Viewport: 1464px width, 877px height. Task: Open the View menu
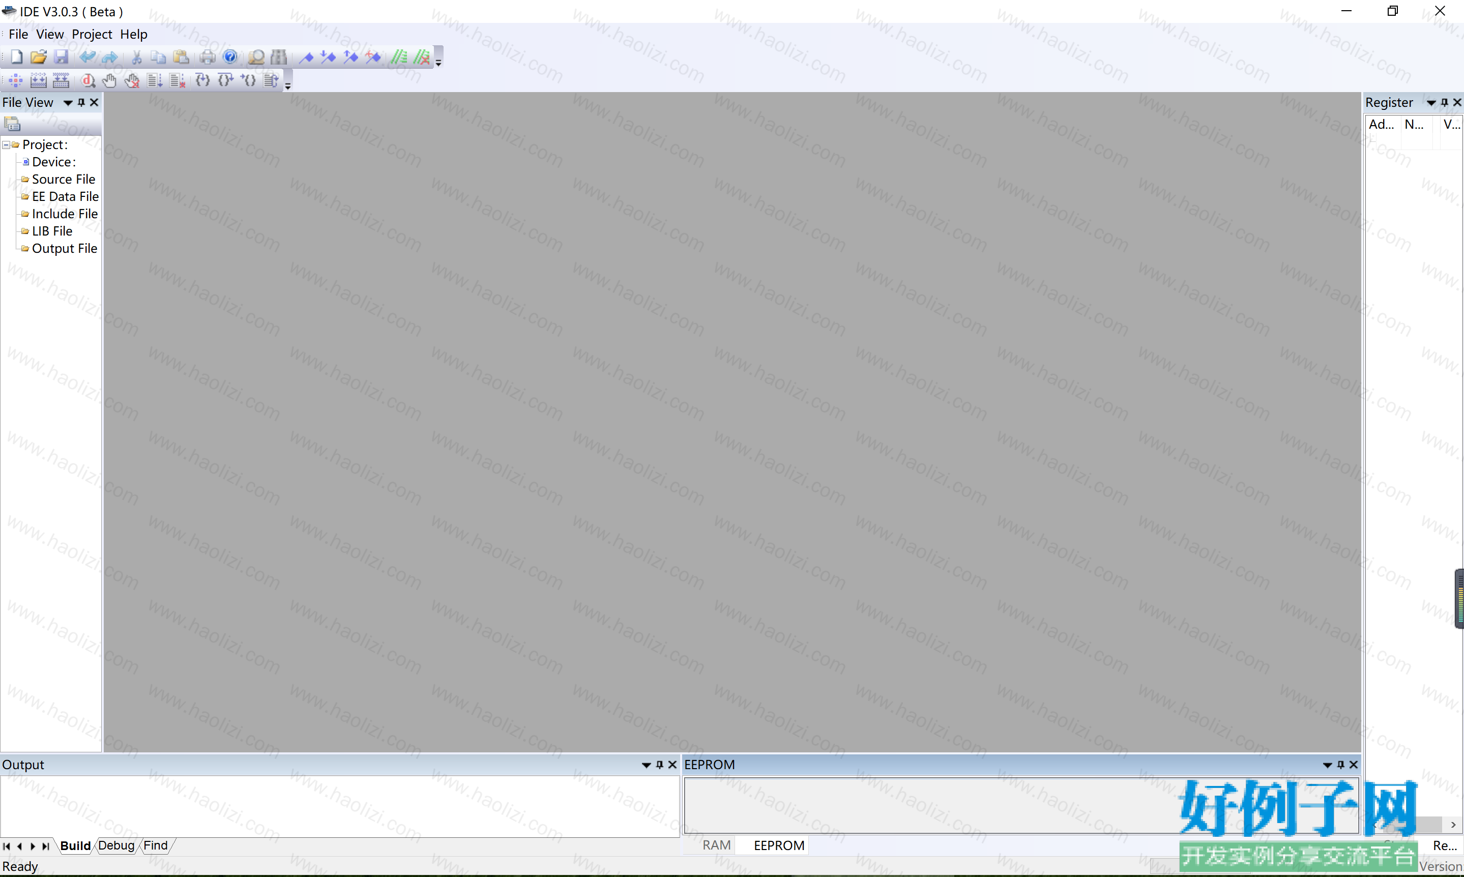pos(50,34)
